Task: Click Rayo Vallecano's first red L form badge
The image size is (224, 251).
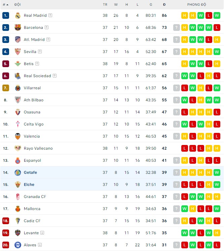Action: pos(185,148)
